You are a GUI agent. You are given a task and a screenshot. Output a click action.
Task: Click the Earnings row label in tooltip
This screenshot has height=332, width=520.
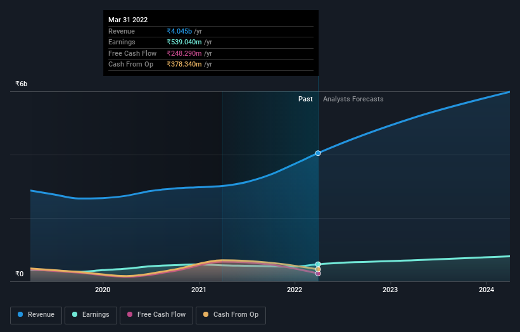(122, 42)
